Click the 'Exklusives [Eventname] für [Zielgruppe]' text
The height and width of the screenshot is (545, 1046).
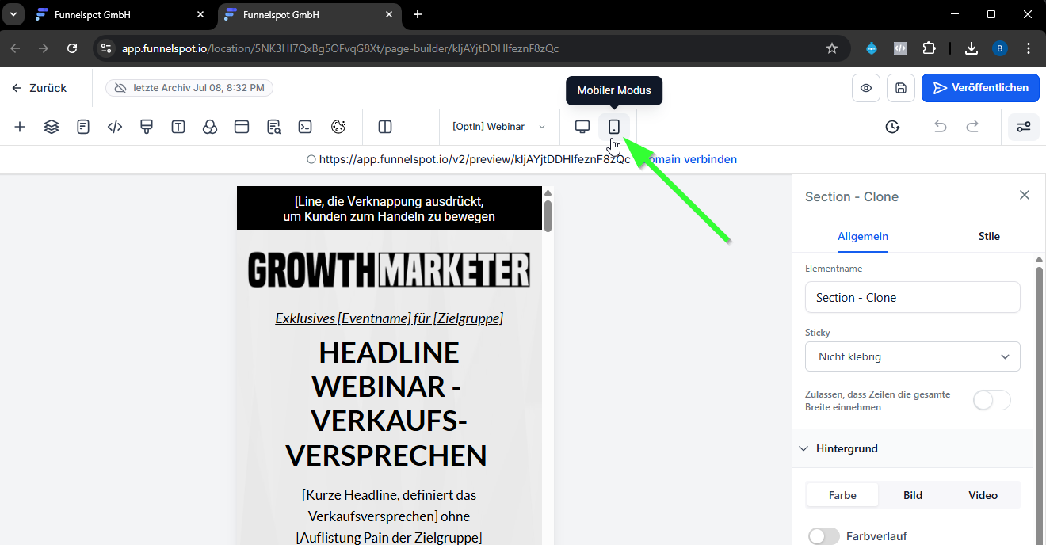click(x=389, y=318)
